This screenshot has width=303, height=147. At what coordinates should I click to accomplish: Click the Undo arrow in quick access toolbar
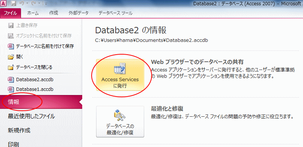coord(22,3)
